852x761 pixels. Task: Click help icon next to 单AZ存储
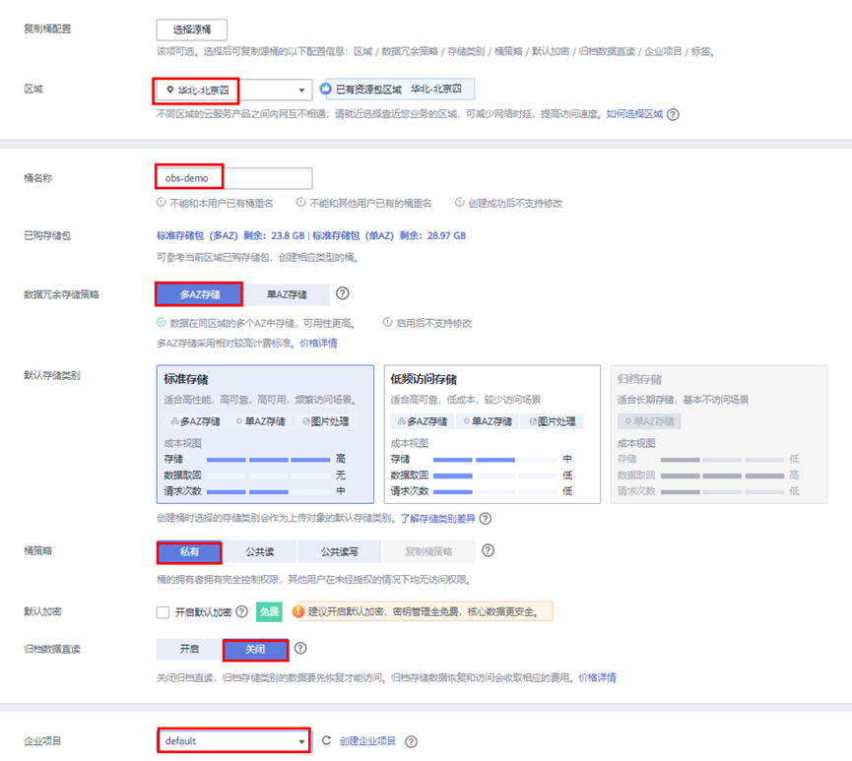click(x=343, y=293)
